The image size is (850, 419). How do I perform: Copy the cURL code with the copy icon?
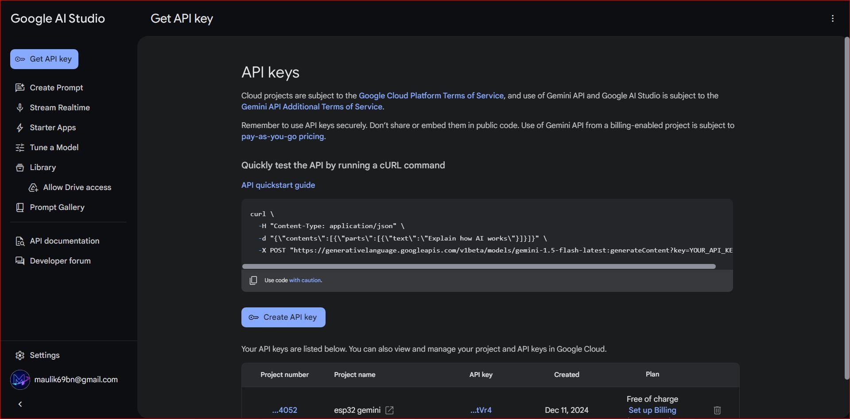(x=253, y=280)
